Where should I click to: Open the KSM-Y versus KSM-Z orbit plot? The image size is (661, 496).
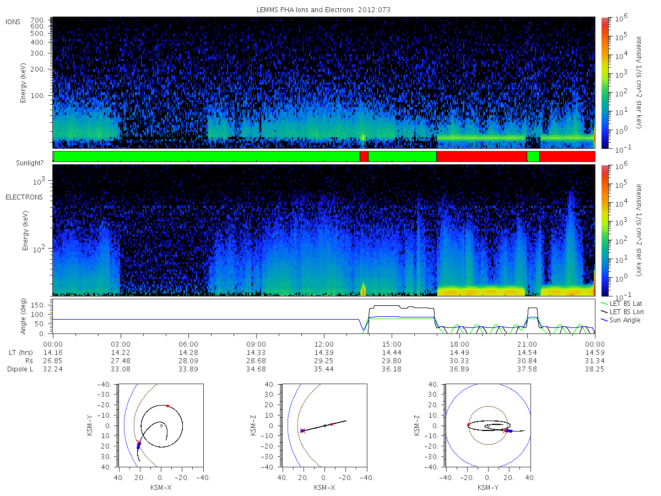pyautogui.click(x=488, y=425)
